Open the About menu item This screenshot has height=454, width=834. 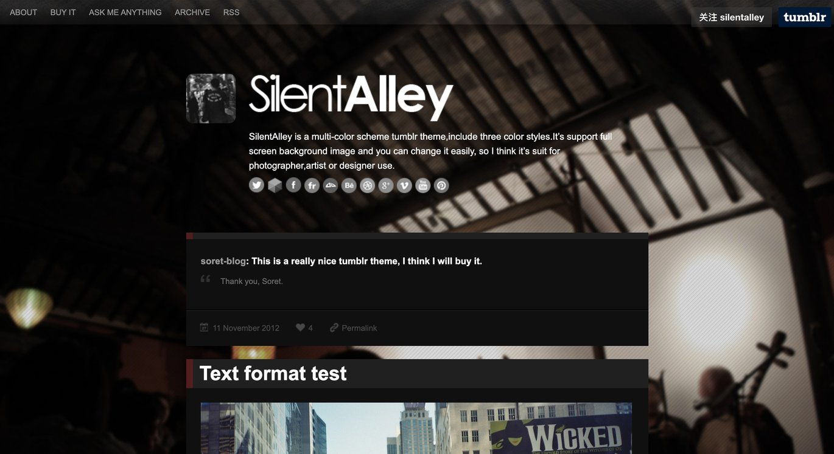24,12
